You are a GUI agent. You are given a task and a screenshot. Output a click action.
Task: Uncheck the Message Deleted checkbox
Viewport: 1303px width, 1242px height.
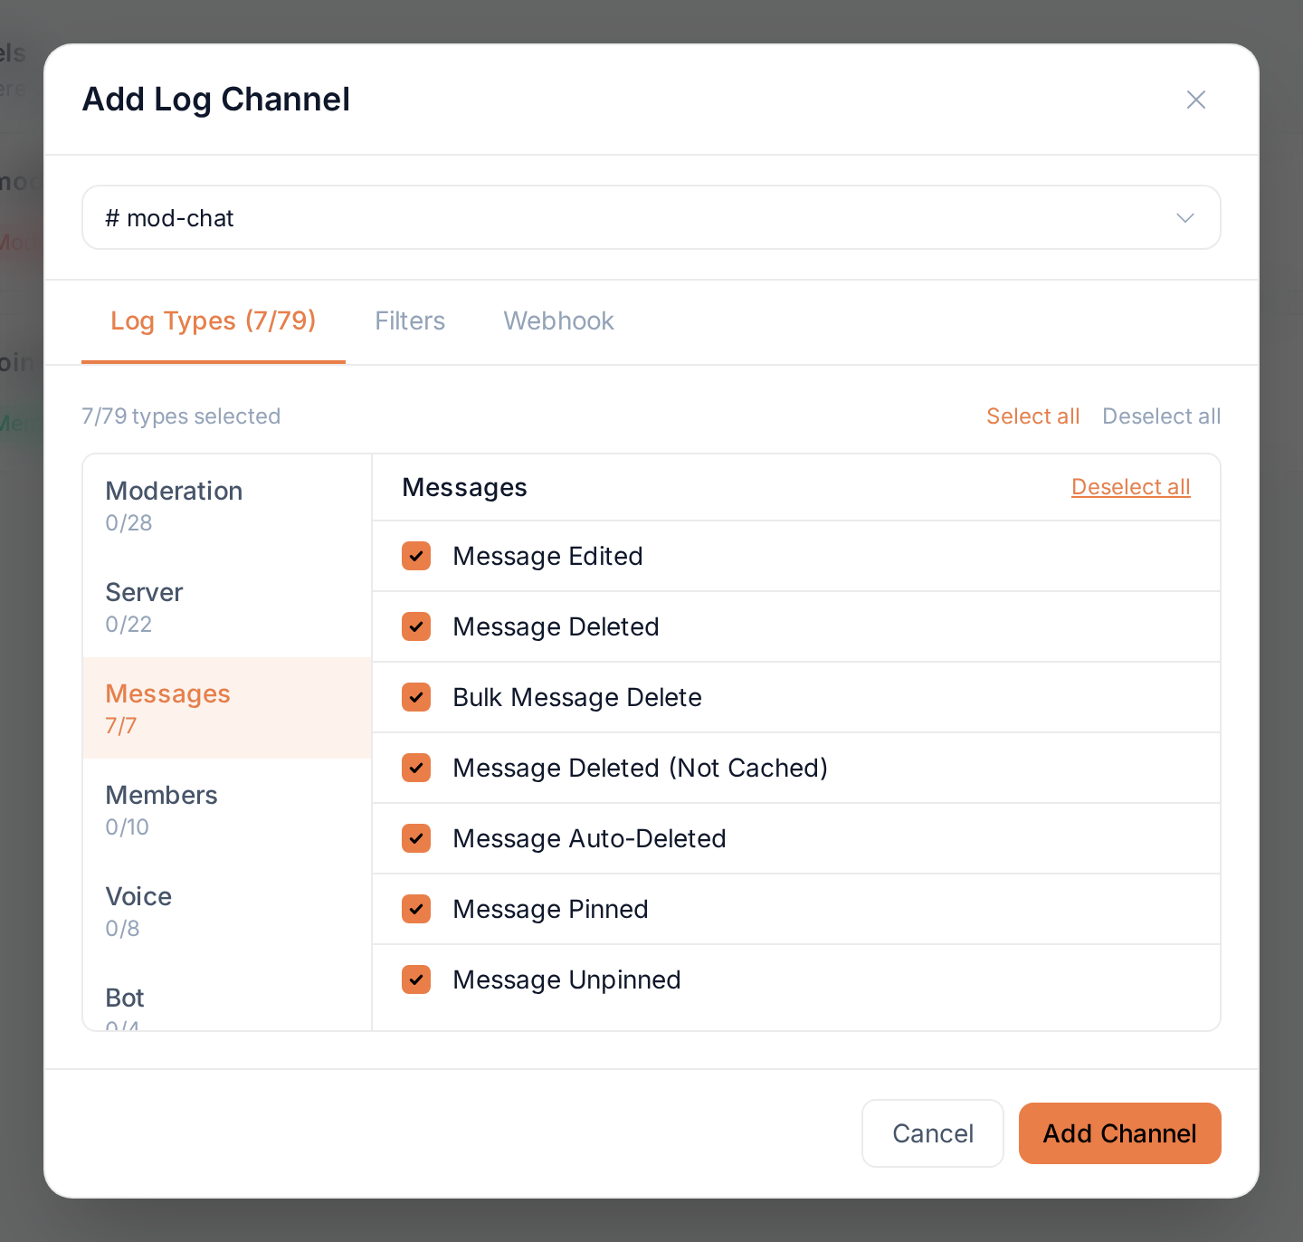tap(416, 626)
